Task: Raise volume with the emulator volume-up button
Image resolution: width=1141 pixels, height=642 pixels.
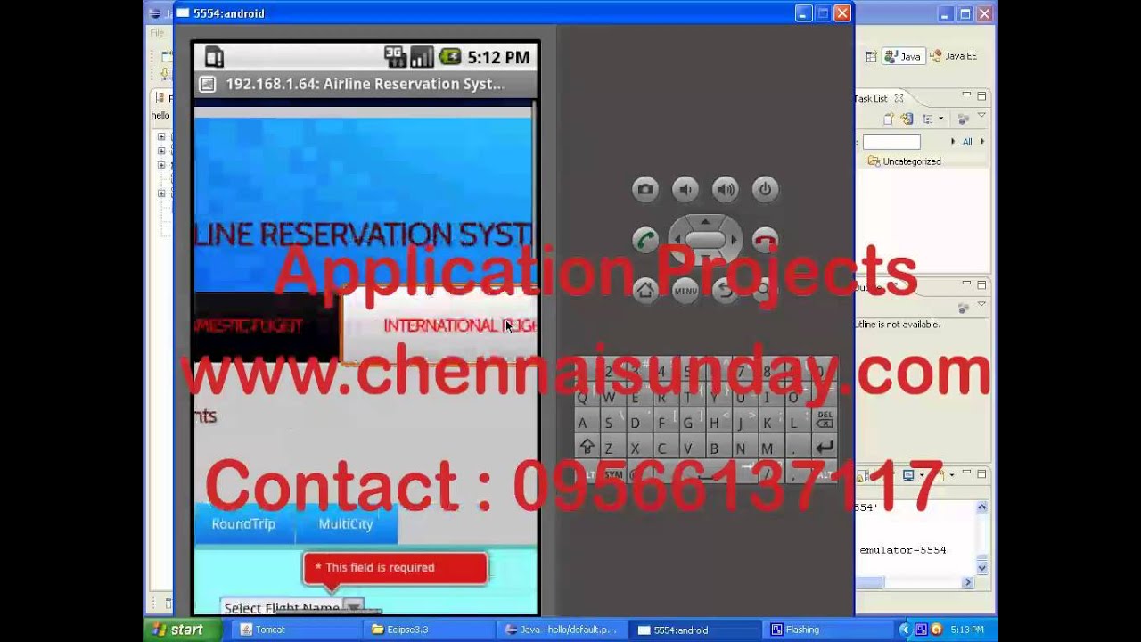Action: click(726, 189)
